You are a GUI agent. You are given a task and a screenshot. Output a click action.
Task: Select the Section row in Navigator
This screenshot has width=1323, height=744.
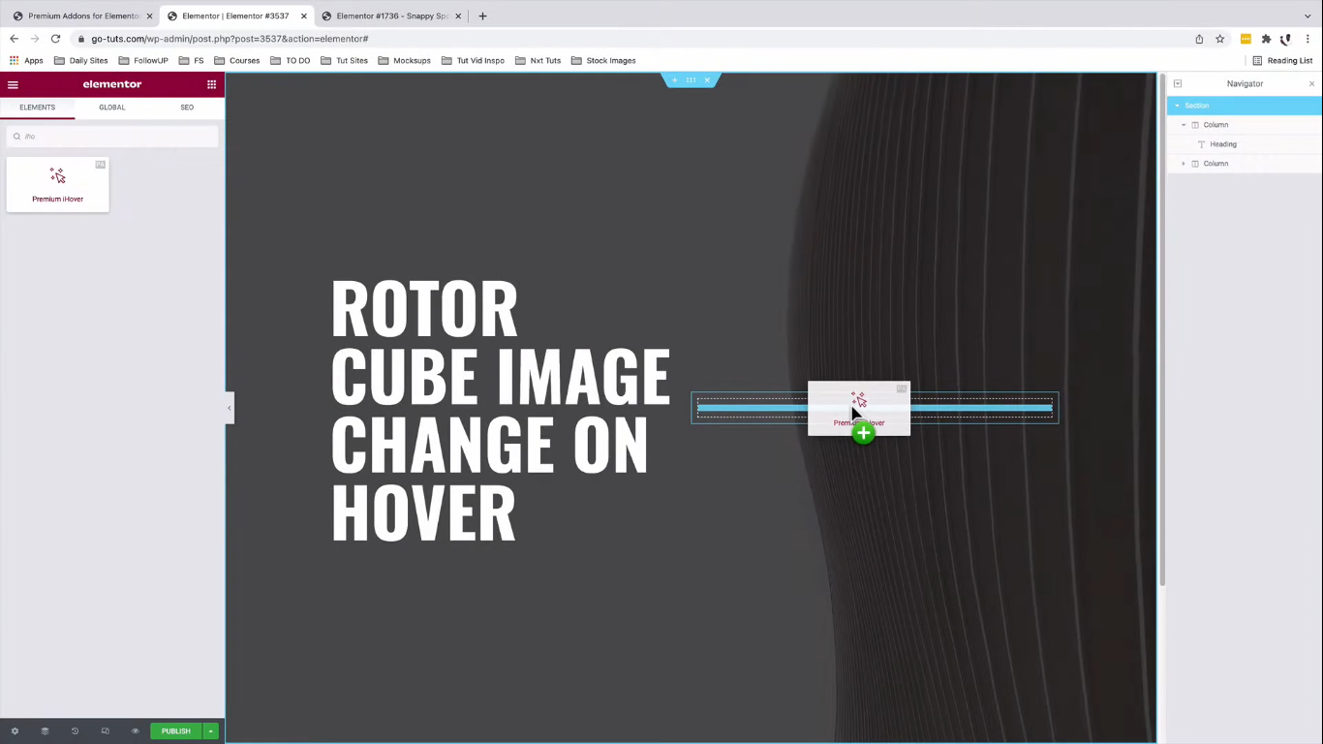[1245, 106]
